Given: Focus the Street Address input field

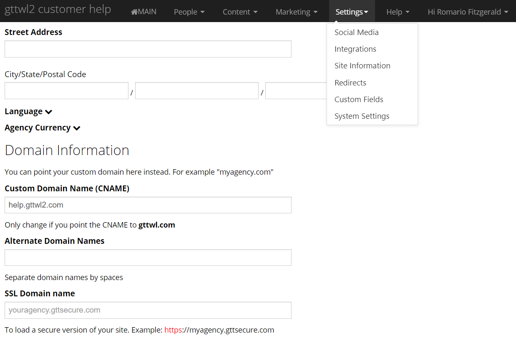Looking at the screenshot, I should pos(148,49).
